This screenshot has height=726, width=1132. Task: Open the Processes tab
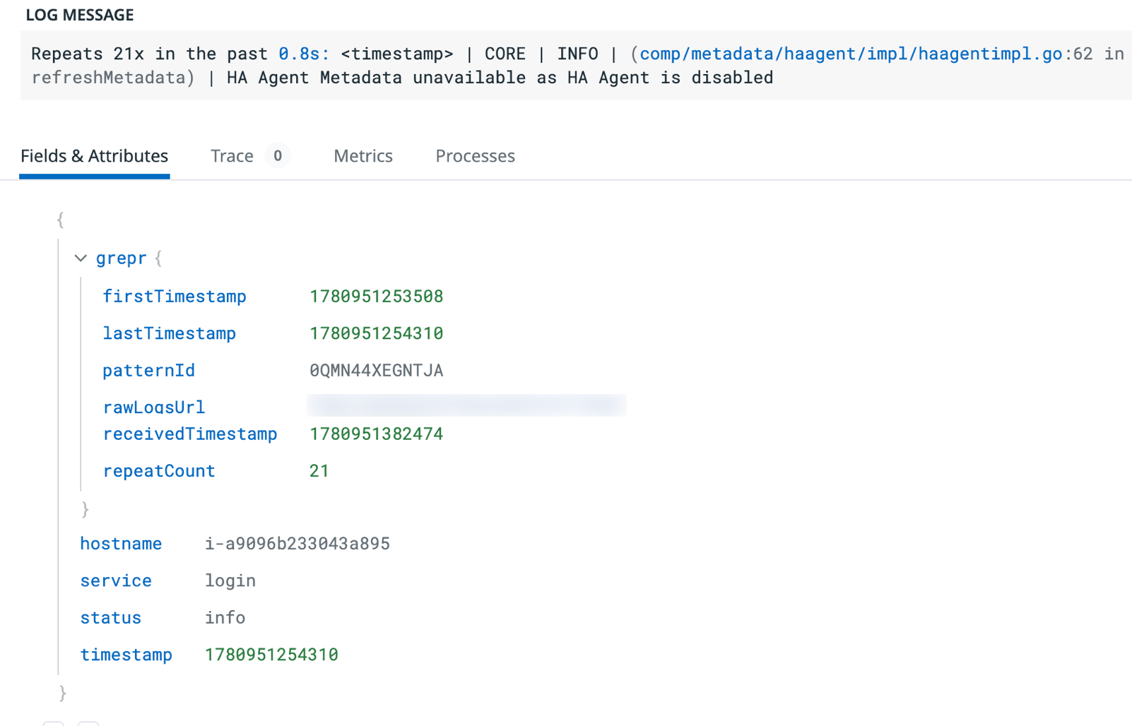(476, 156)
